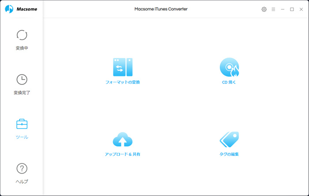Viewport: 309px width, 196px height.
Task: Open the 変換中 converting section icon
Action: pos(22,35)
